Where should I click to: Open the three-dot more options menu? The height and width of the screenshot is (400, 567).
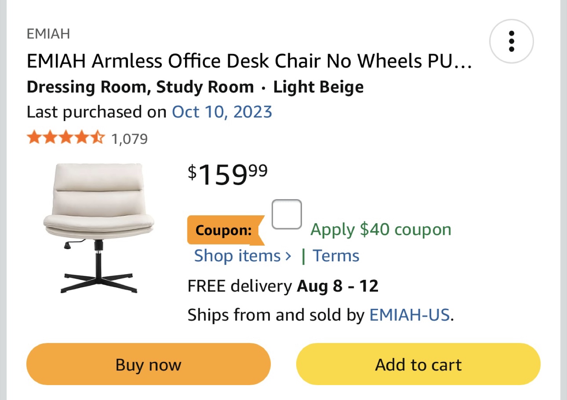click(511, 41)
